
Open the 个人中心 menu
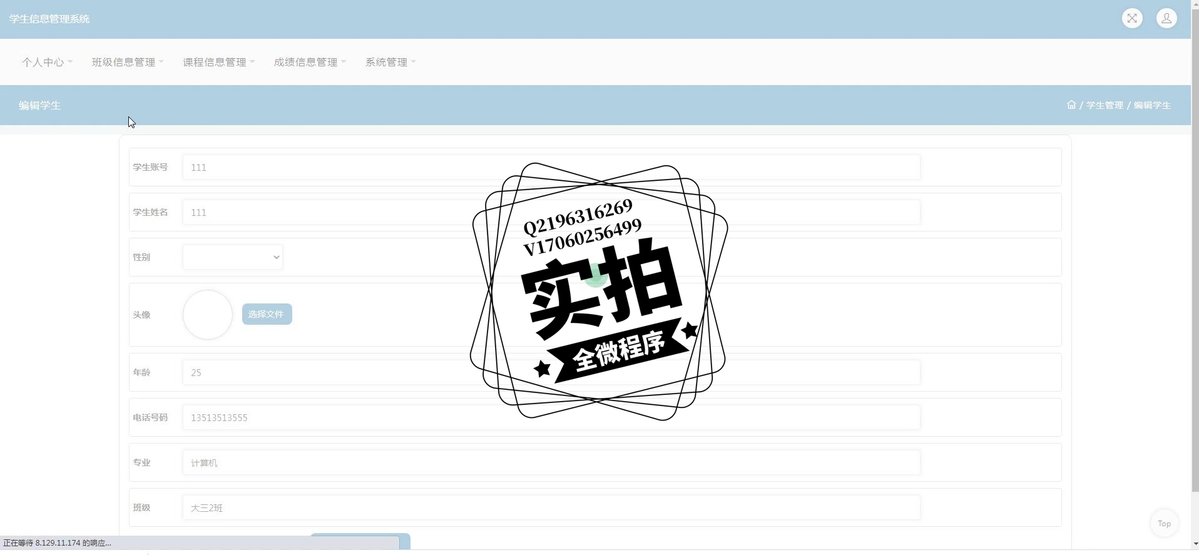(x=47, y=62)
